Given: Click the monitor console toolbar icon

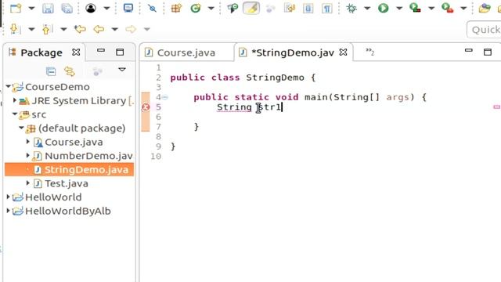Looking at the screenshot, I should click(x=128, y=8).
